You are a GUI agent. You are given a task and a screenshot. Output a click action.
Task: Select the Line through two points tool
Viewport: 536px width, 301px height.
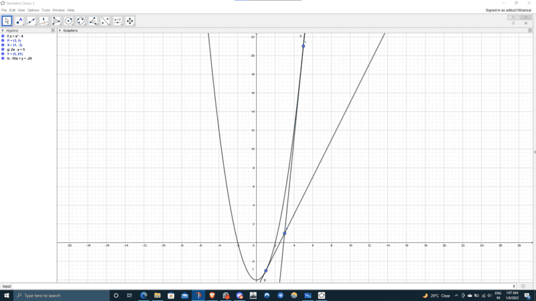[31, 21]
